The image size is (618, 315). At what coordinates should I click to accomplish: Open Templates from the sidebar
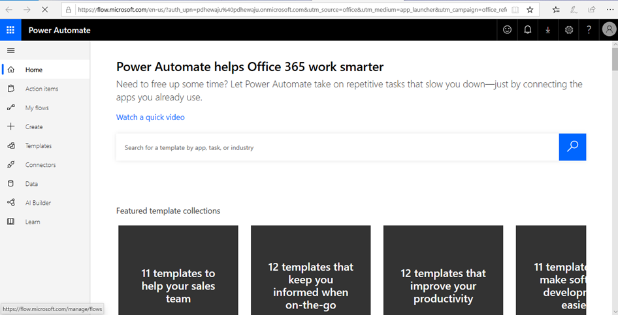point(45,145)
